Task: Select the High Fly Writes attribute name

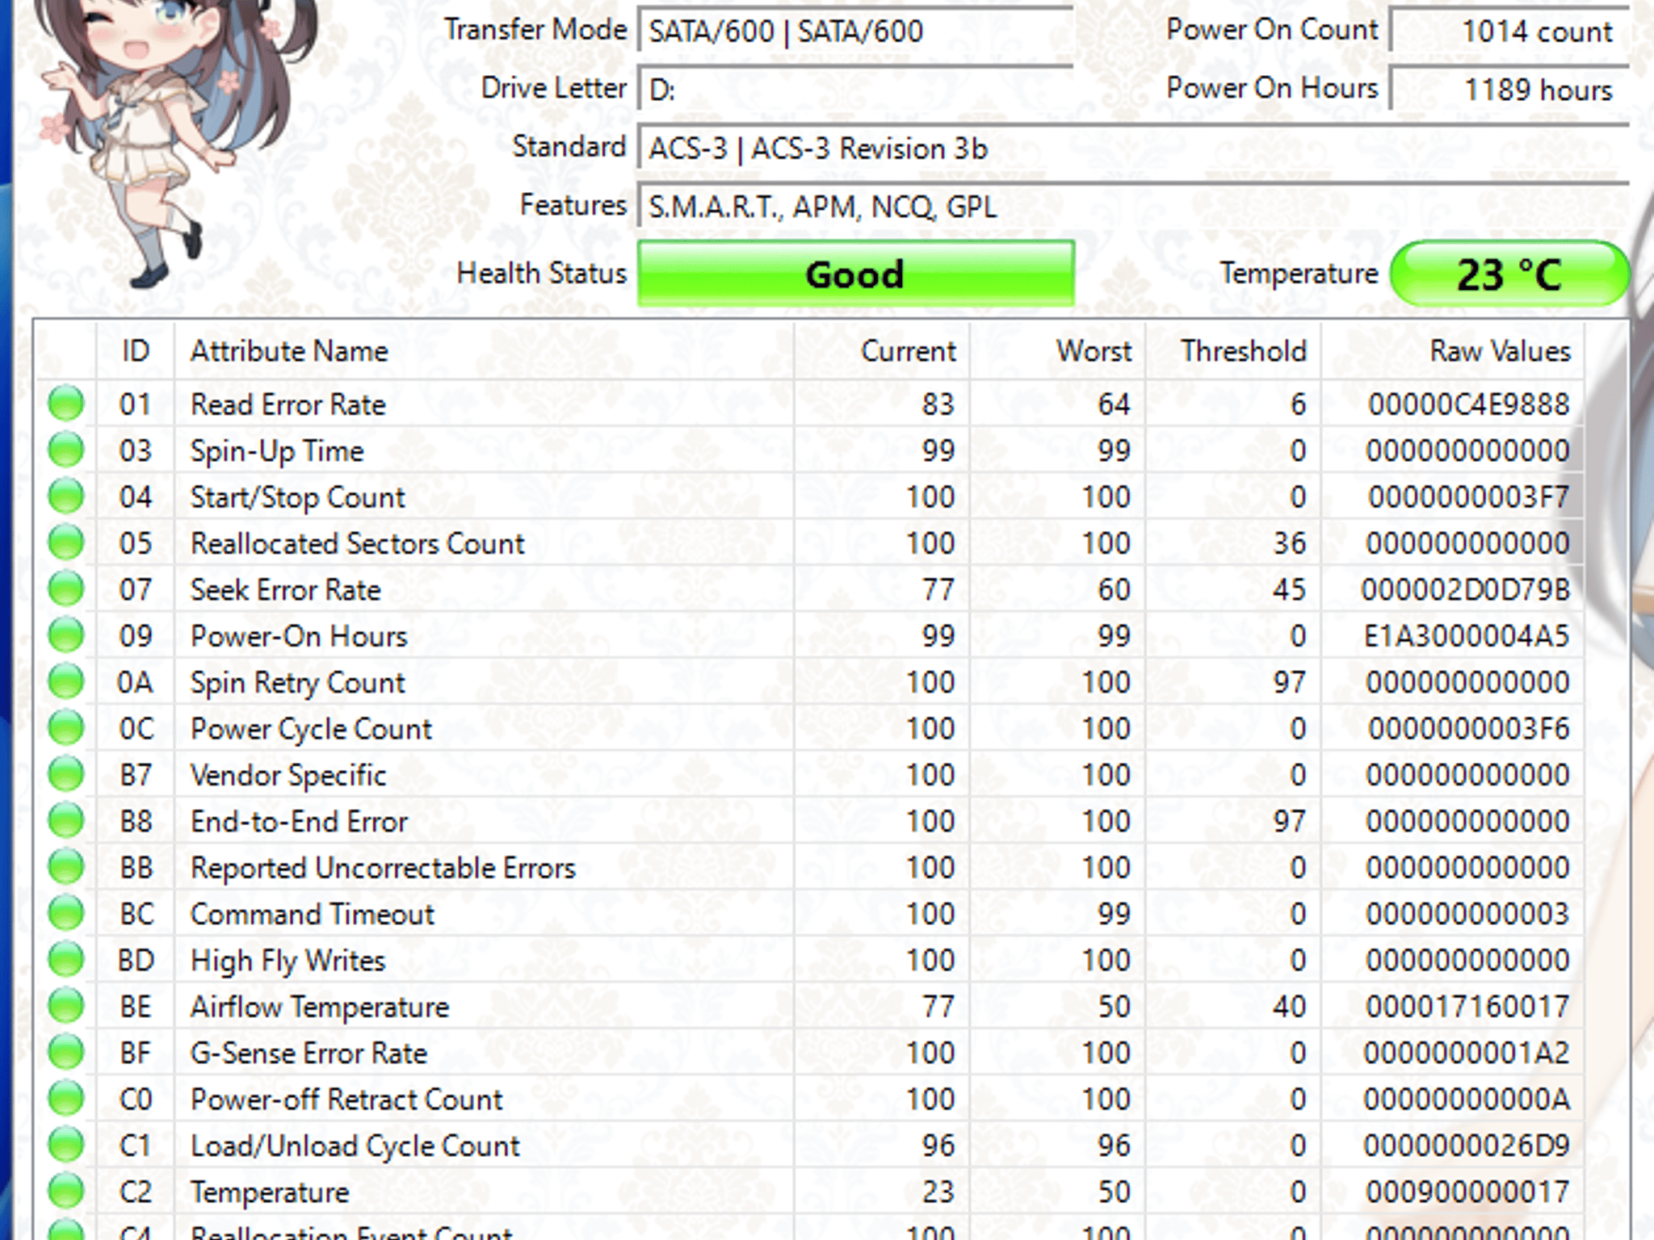Action: point(288,961)
